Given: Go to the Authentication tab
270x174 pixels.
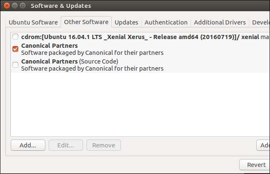Looking at the screenshot, I should pos(166,22).
